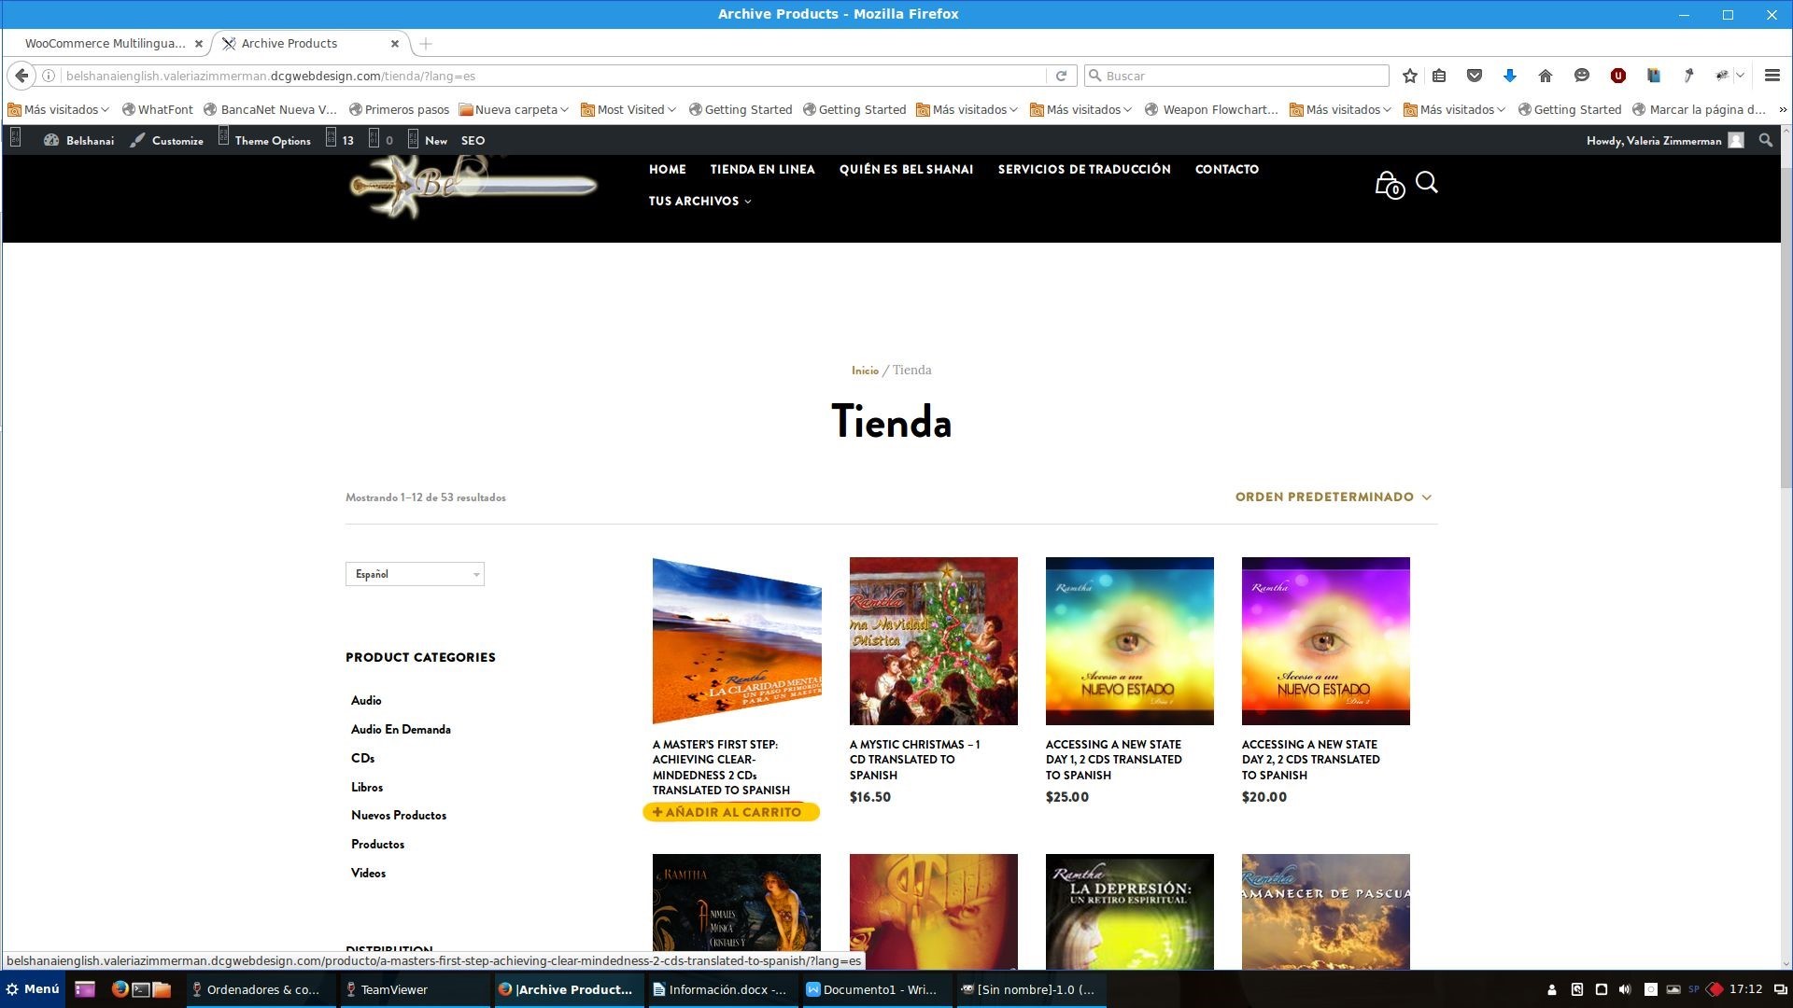This screenshot has width=1793, height=1008.
Task: Open the Libros product category
Action: tap(367, 787)
